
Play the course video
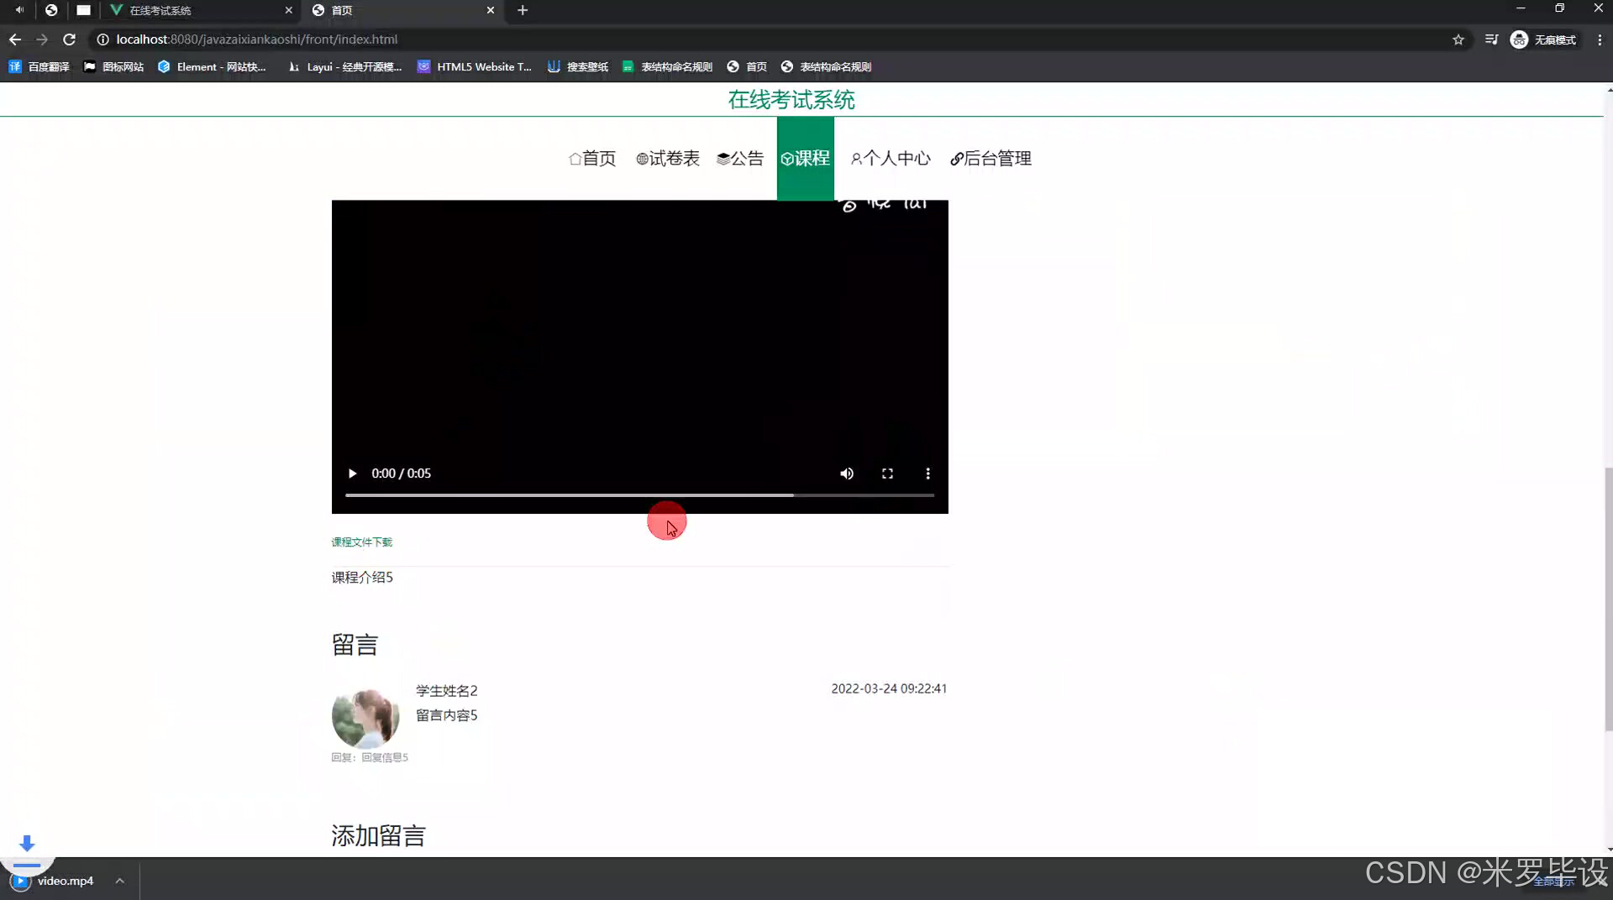pos(352,474)
